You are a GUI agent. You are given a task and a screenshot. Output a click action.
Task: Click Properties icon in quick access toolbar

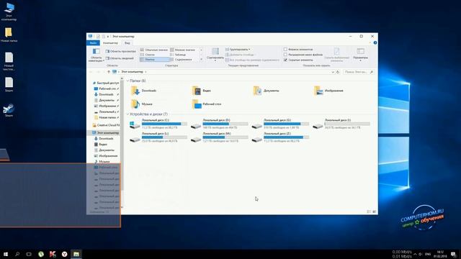coord(98,37)
